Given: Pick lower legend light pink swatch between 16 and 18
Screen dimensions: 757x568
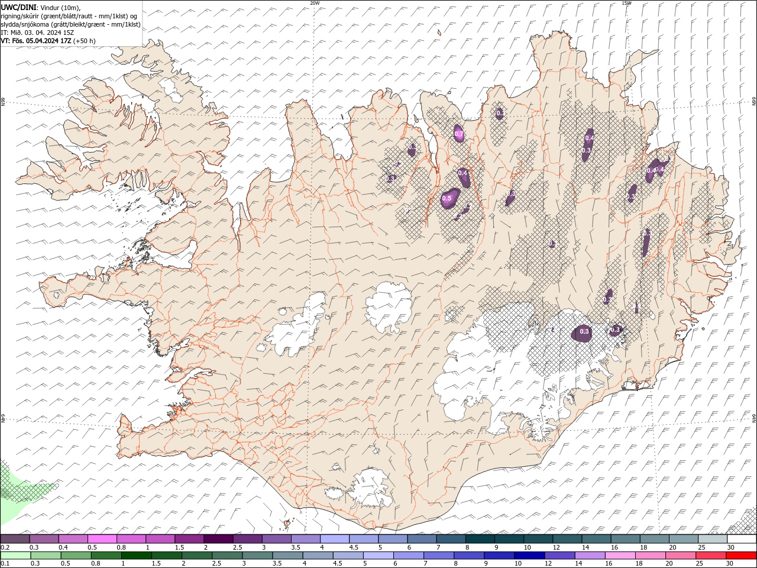Looking at the screenshot, I should (x=619, y=556).
